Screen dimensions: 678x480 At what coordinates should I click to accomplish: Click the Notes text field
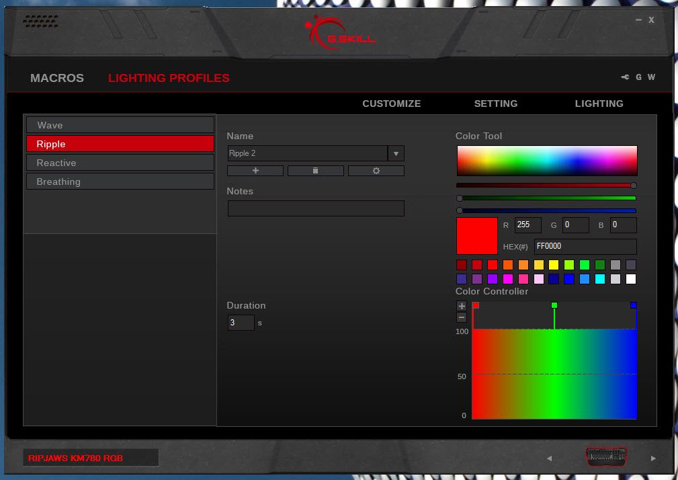pyautogui.click(x=316, y=208)
